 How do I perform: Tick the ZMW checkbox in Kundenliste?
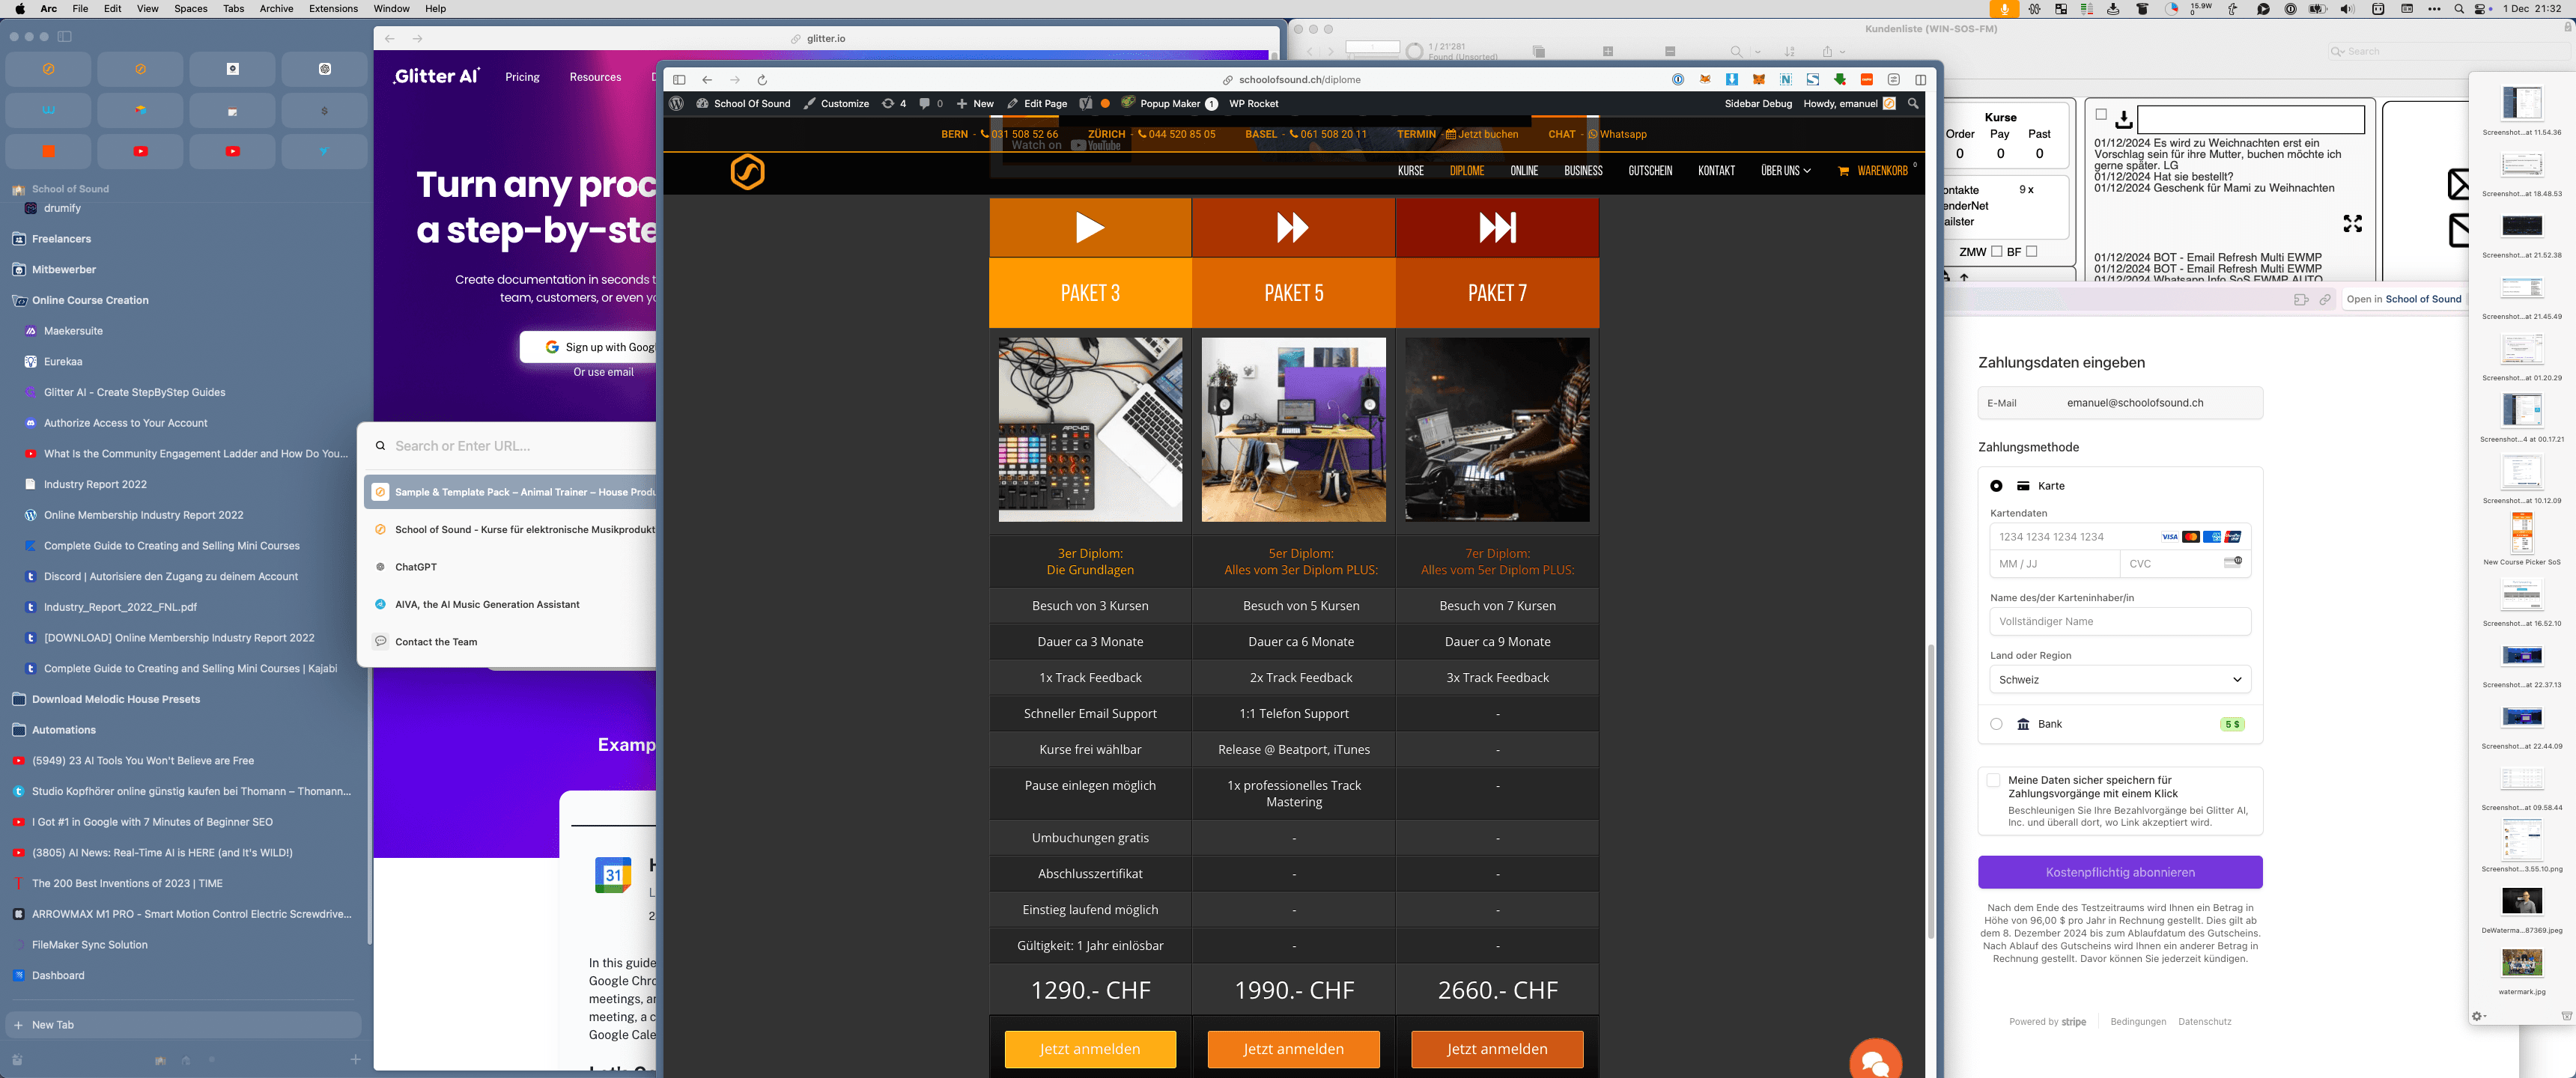pos(1996,252)
